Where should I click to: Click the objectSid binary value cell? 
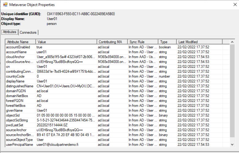tap(66, 115)
